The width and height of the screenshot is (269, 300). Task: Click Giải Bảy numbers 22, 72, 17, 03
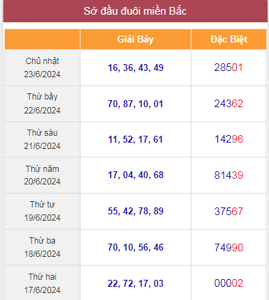coord(136,283)
